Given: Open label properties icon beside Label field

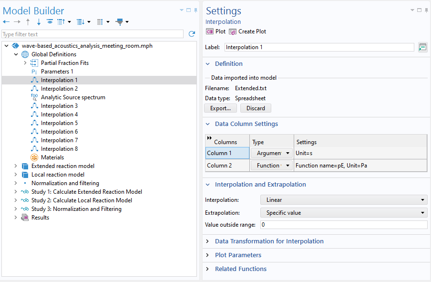Looking at the screenshot, I should [423, 47].
